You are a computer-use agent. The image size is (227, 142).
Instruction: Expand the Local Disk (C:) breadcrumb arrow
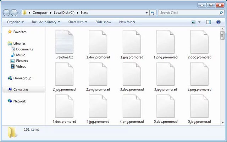coord(78,13)
